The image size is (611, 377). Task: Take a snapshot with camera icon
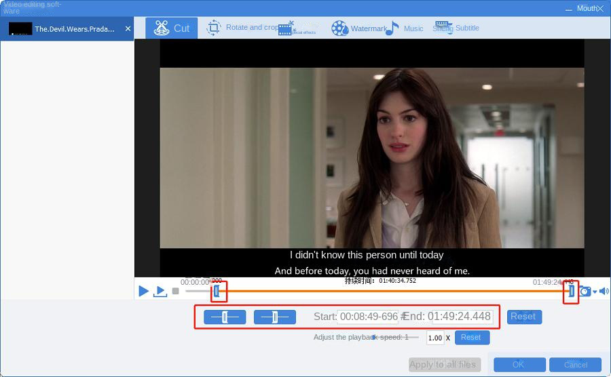[585, 291]
